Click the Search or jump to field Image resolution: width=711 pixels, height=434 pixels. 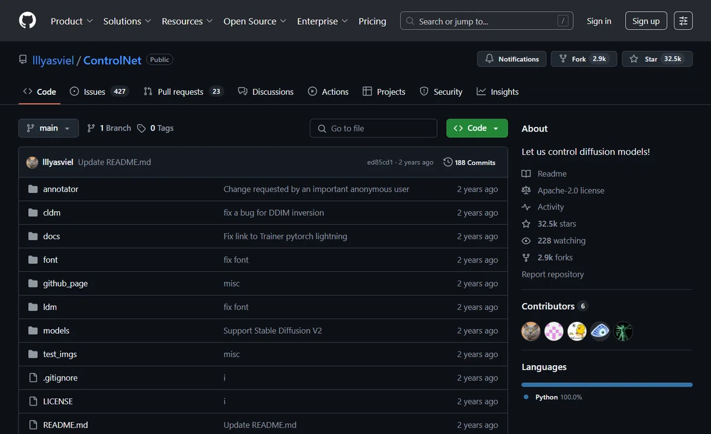pyautogui.click(x=487, y=21)
